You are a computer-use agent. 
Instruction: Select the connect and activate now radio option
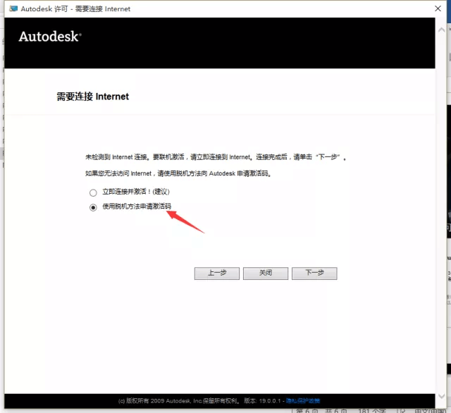[93, 192]
